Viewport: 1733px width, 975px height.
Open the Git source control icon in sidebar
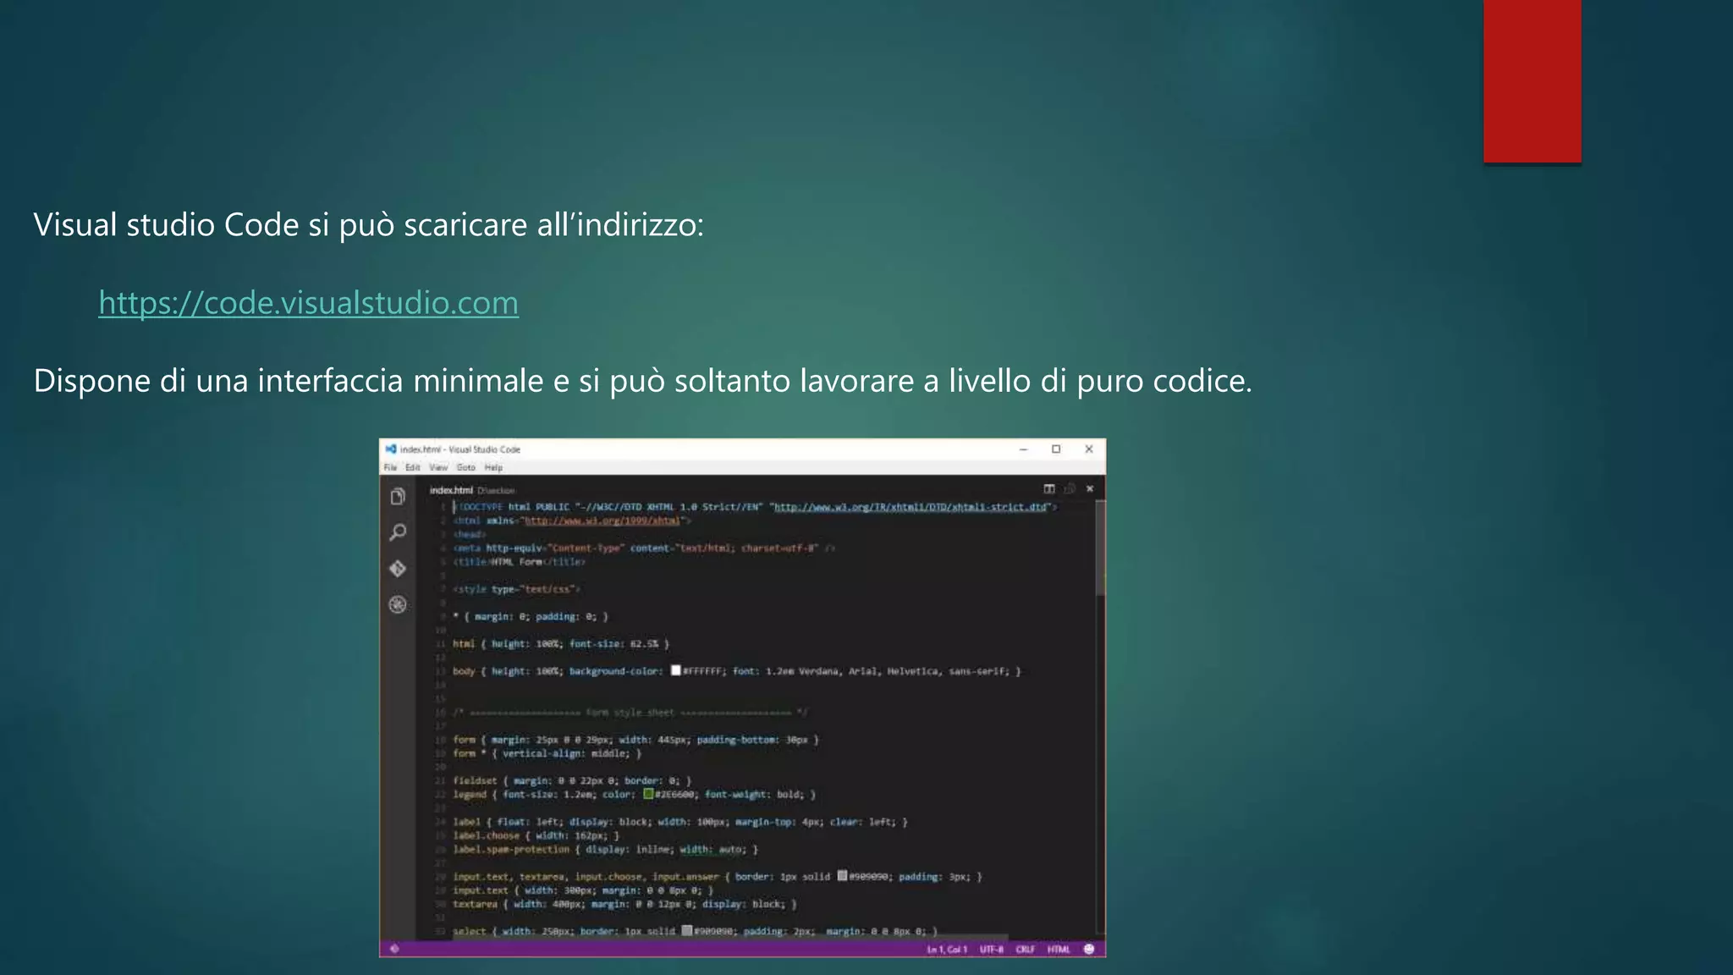coord(398,569)
